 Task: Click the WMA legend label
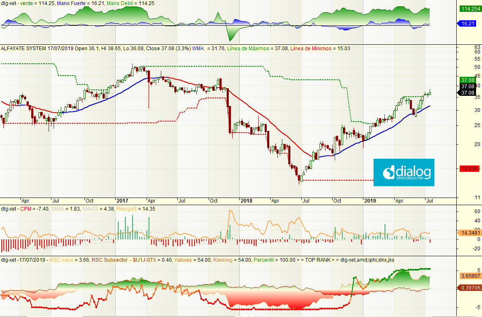point(198,48)
